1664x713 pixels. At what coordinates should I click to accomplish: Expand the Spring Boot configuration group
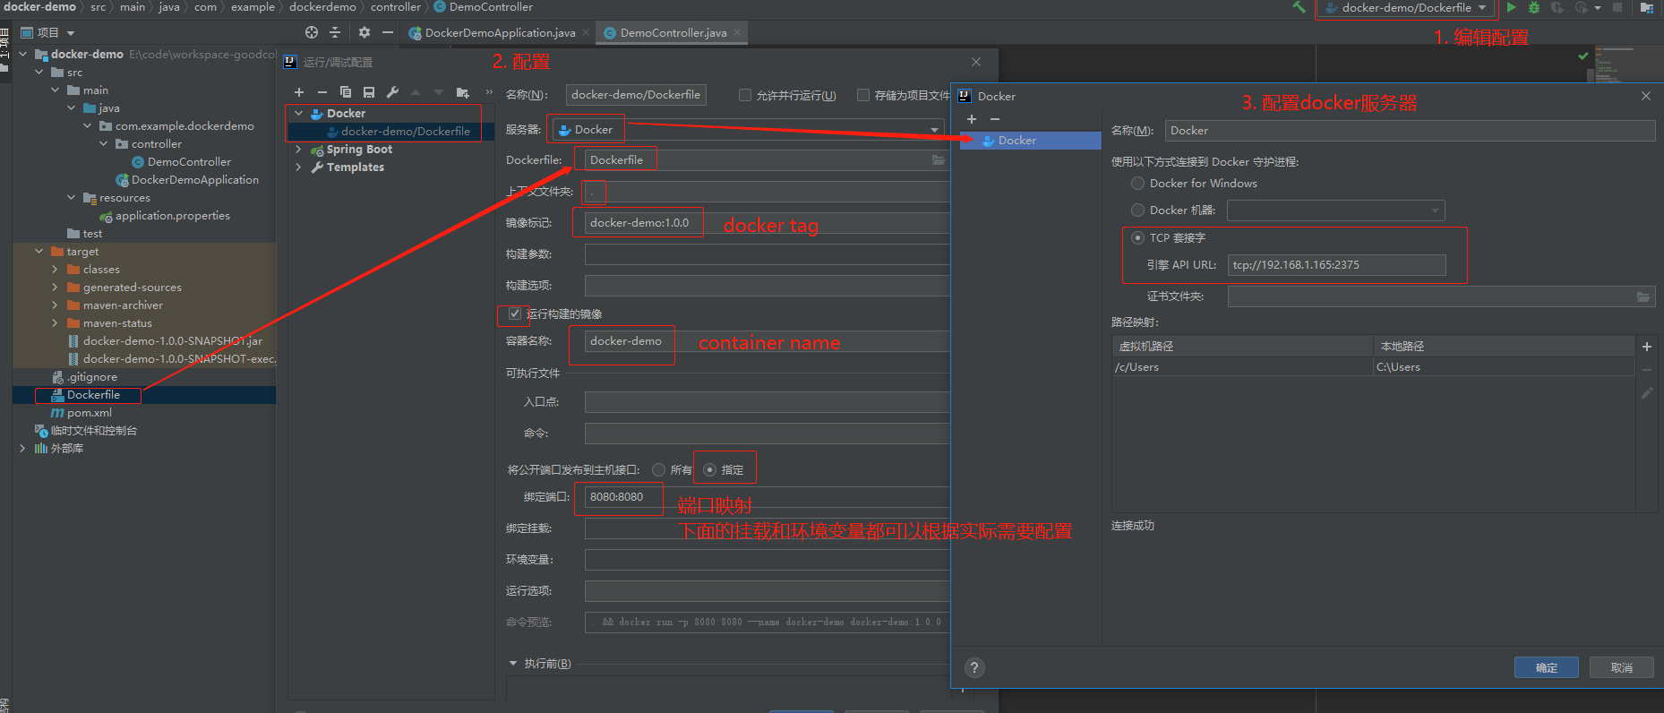click(x=299, y=150)
